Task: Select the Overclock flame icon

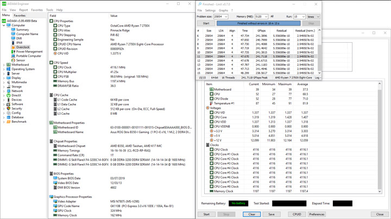Action: [13, 47]
